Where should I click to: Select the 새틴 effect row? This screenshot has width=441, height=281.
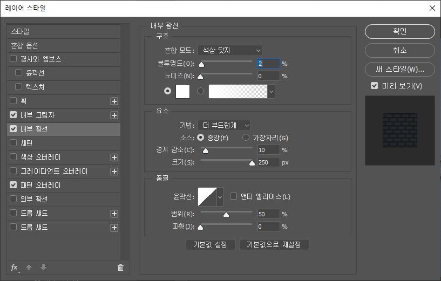64,143
